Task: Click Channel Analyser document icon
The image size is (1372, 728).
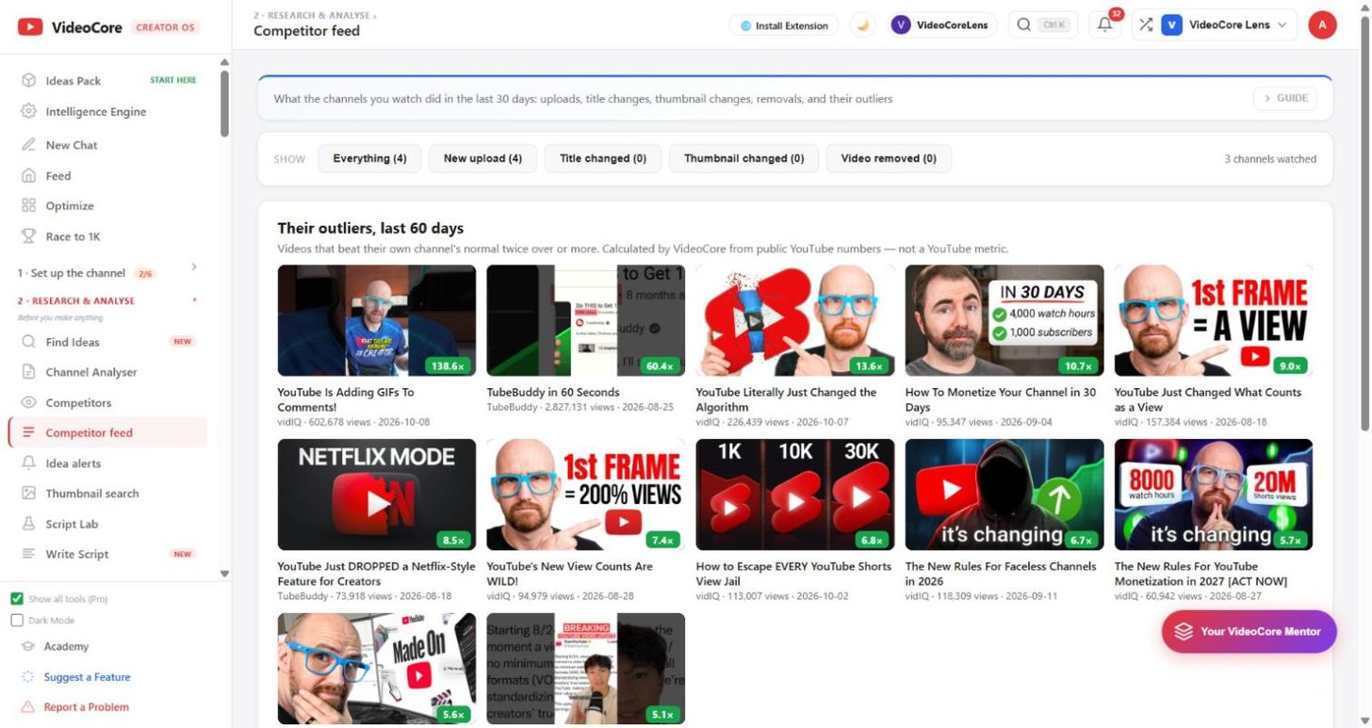Action: click(28, 372)
